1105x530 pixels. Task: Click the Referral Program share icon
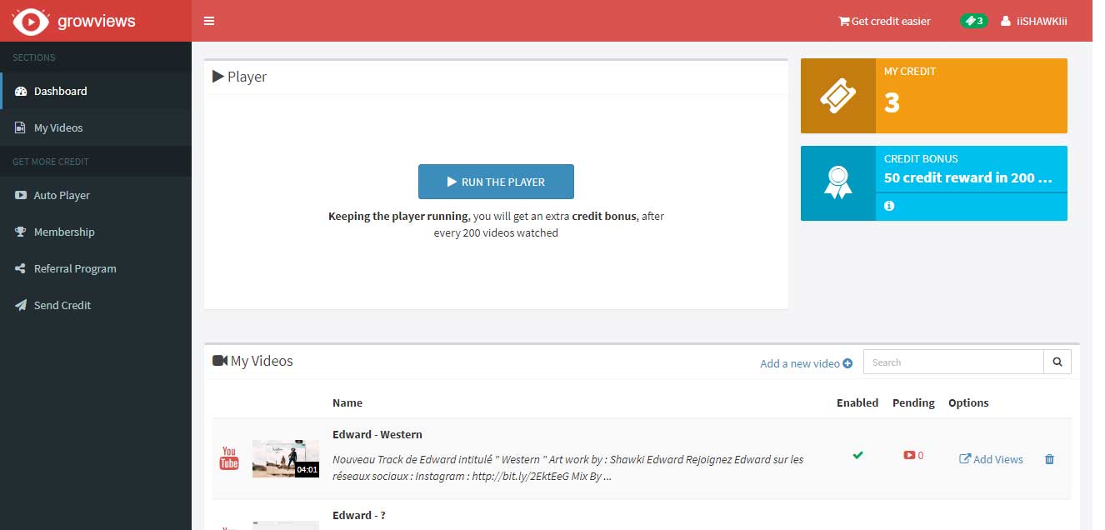point(21,268)
